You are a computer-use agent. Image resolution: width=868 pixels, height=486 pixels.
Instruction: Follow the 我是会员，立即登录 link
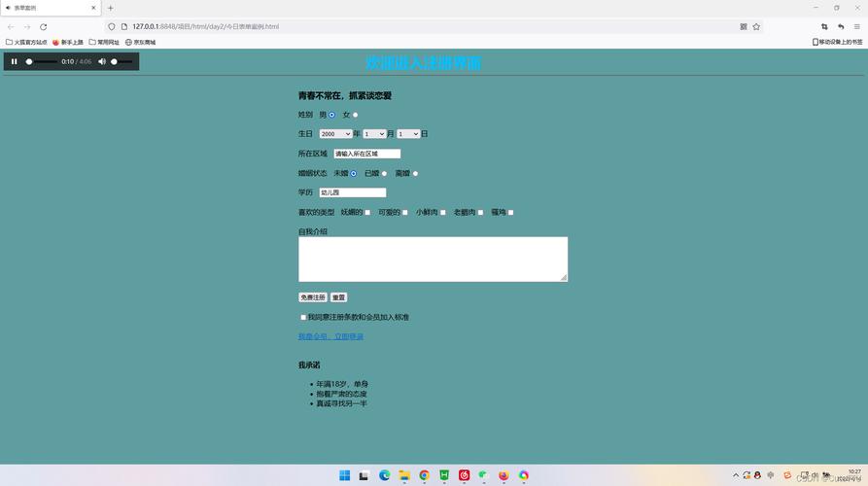(x=330, y=336)
